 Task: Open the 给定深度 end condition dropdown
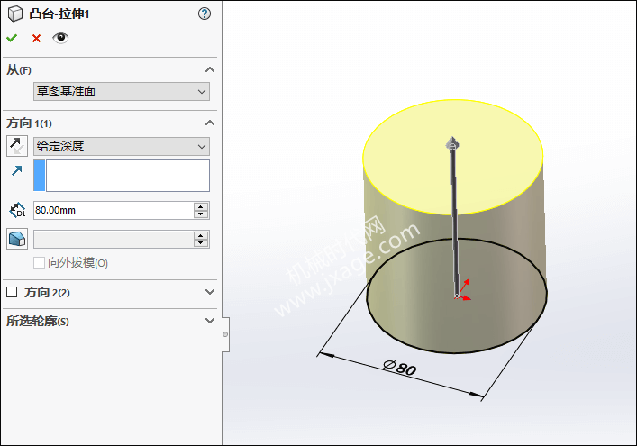coord(122,146)
